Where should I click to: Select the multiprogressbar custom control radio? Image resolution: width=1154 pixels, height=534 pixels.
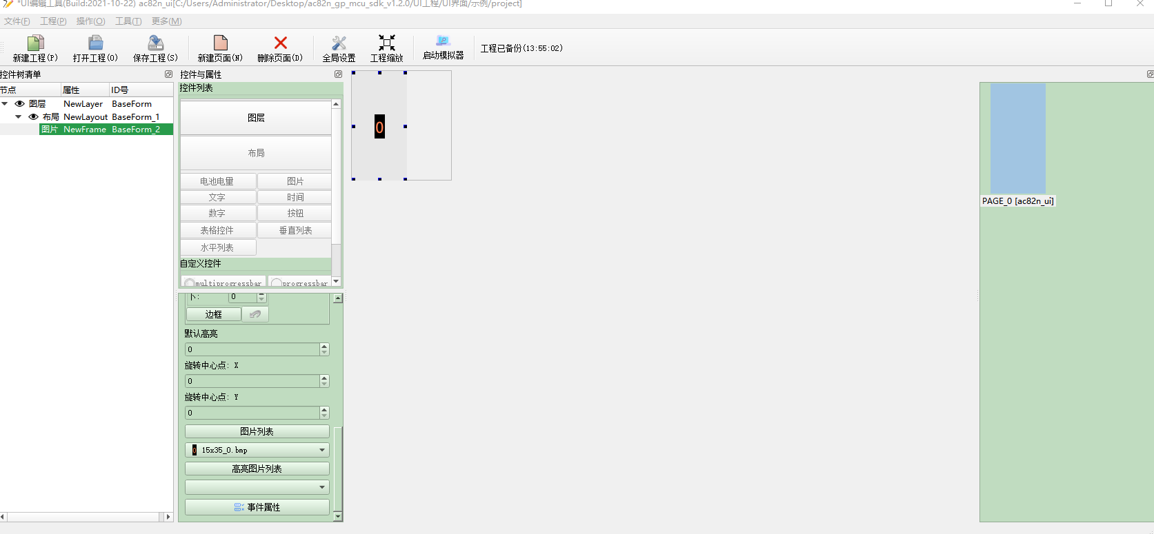pos(190,283)
